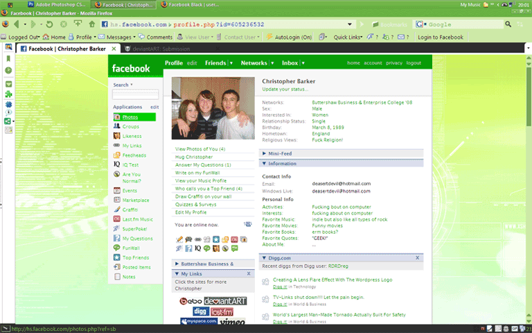Click the Login to Facebook toolbar button

point(441,37)
